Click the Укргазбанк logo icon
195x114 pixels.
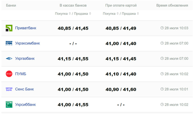[x=9, y=59]
